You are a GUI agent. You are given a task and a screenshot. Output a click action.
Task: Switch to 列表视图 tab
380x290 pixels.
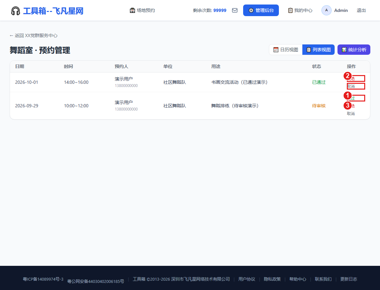click(318, 50)
